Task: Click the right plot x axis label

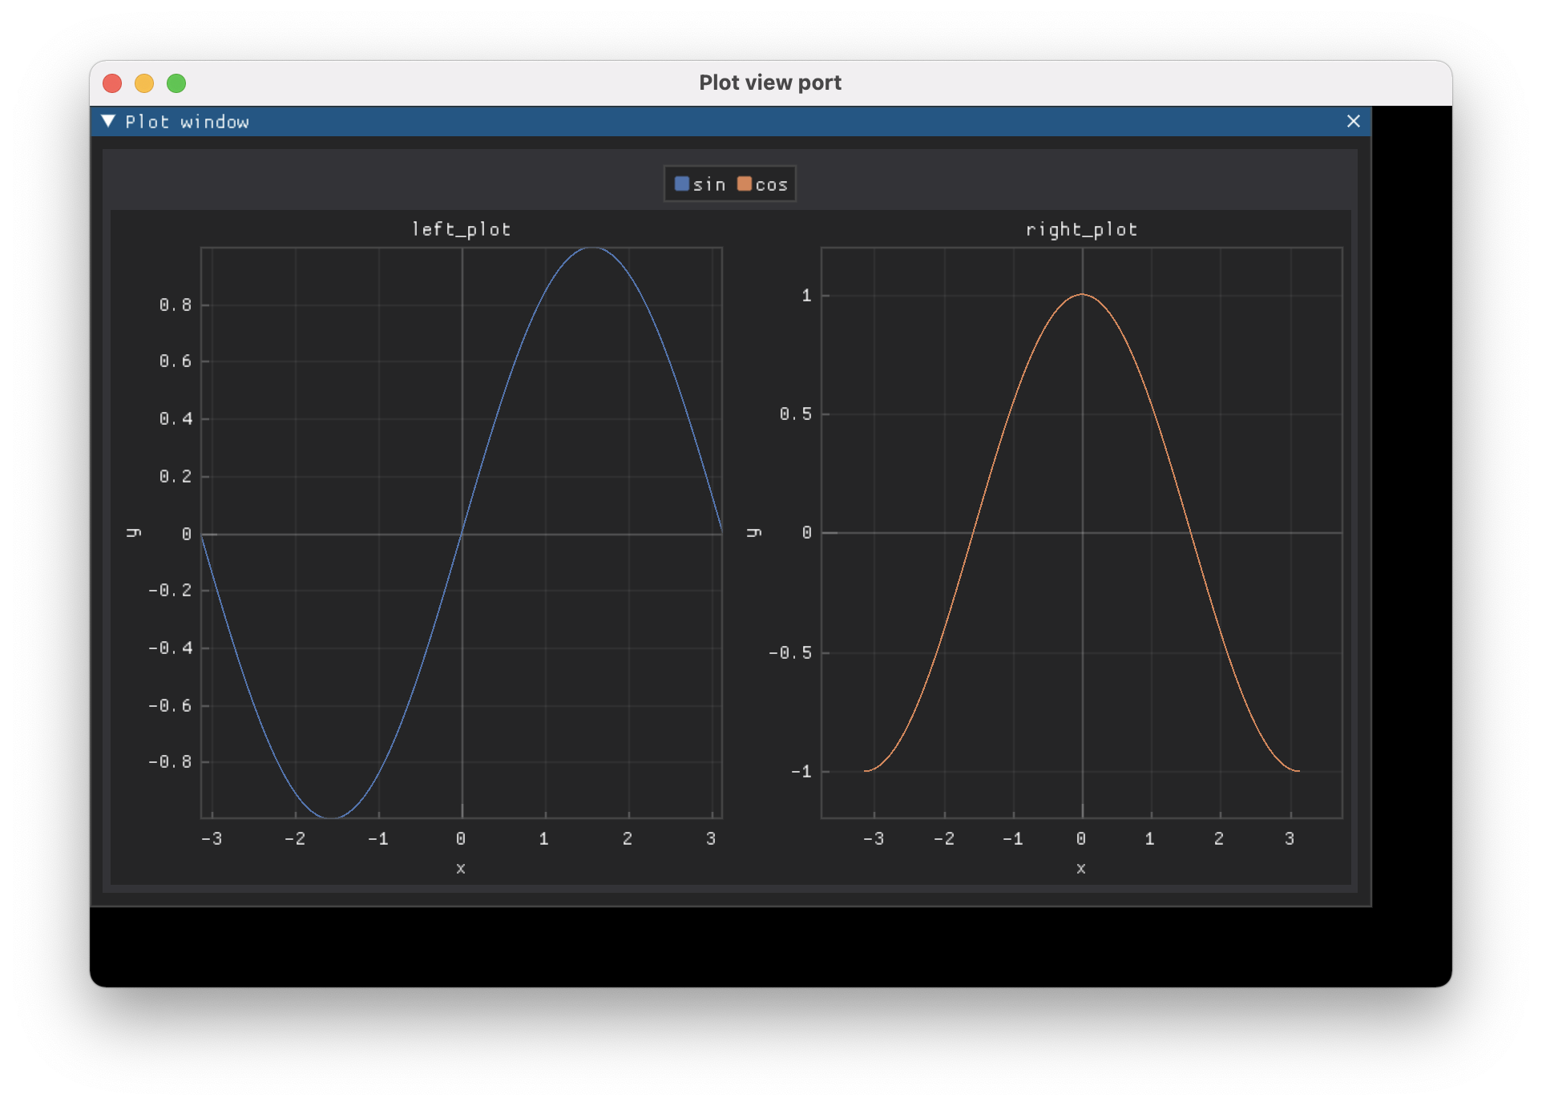Action: pyautogui.click(x=1081, y=868)
